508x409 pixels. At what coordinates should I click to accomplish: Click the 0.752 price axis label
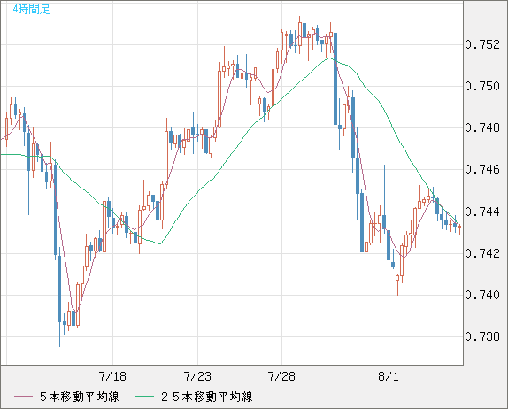482,44
